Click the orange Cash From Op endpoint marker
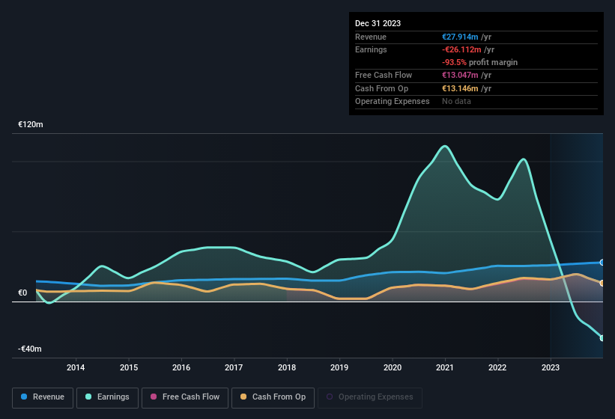Image resolution: width=615 pixels, height=419 pixels. [602, 283]
